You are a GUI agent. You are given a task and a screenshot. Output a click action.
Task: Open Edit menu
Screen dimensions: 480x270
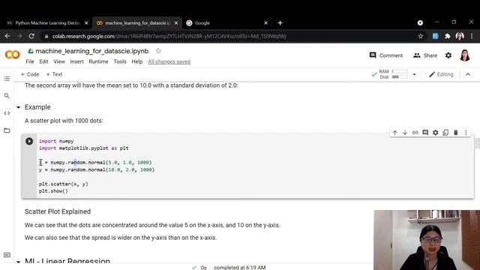[x=43, y=61]
